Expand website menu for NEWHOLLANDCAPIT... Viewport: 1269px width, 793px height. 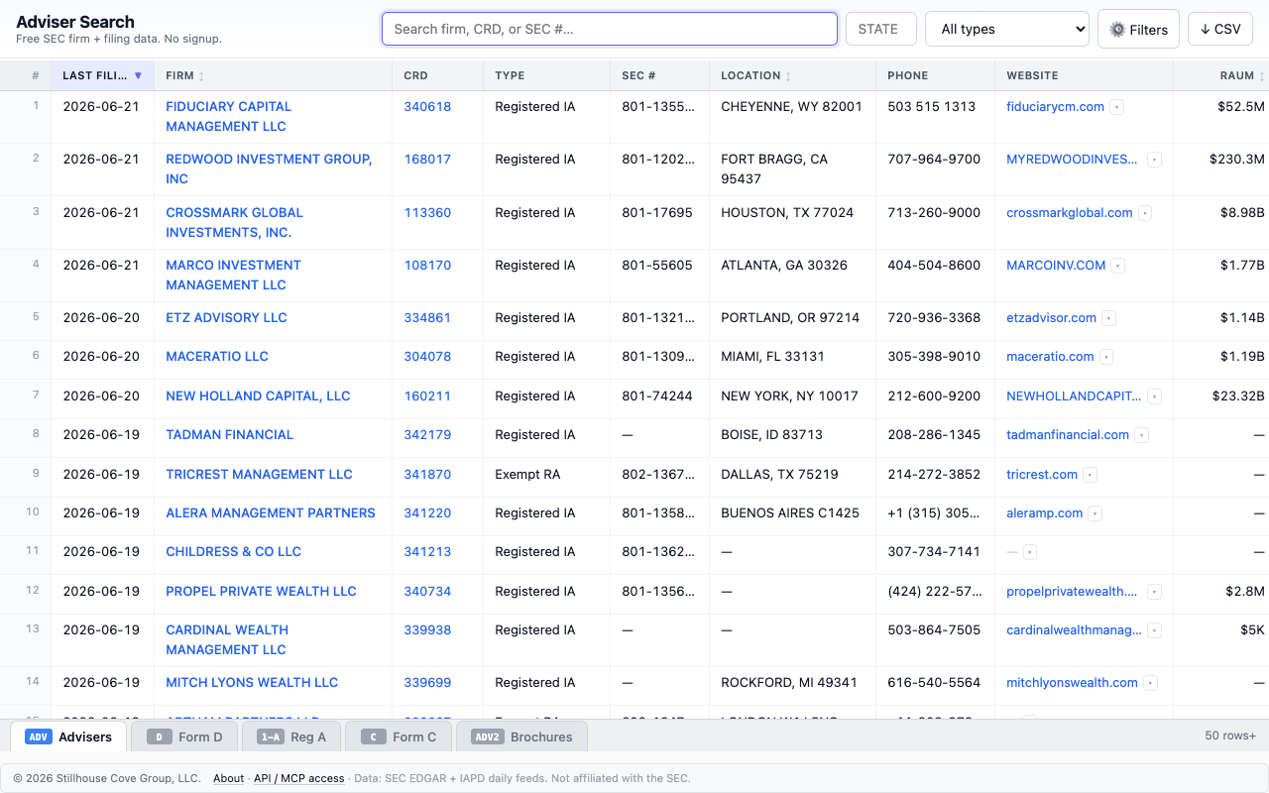(x=1154, y=396)
